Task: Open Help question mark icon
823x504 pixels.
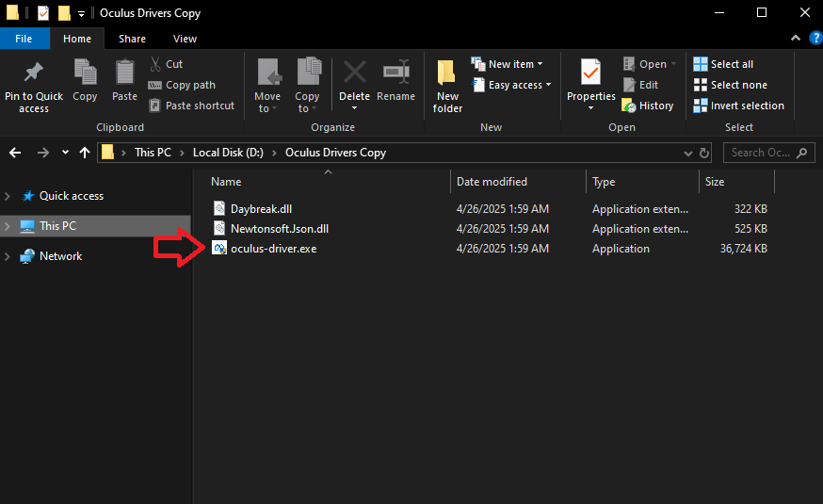Action: click(815, 38)
